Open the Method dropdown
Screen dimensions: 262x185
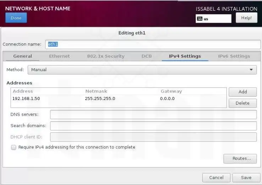click(142, 70)
